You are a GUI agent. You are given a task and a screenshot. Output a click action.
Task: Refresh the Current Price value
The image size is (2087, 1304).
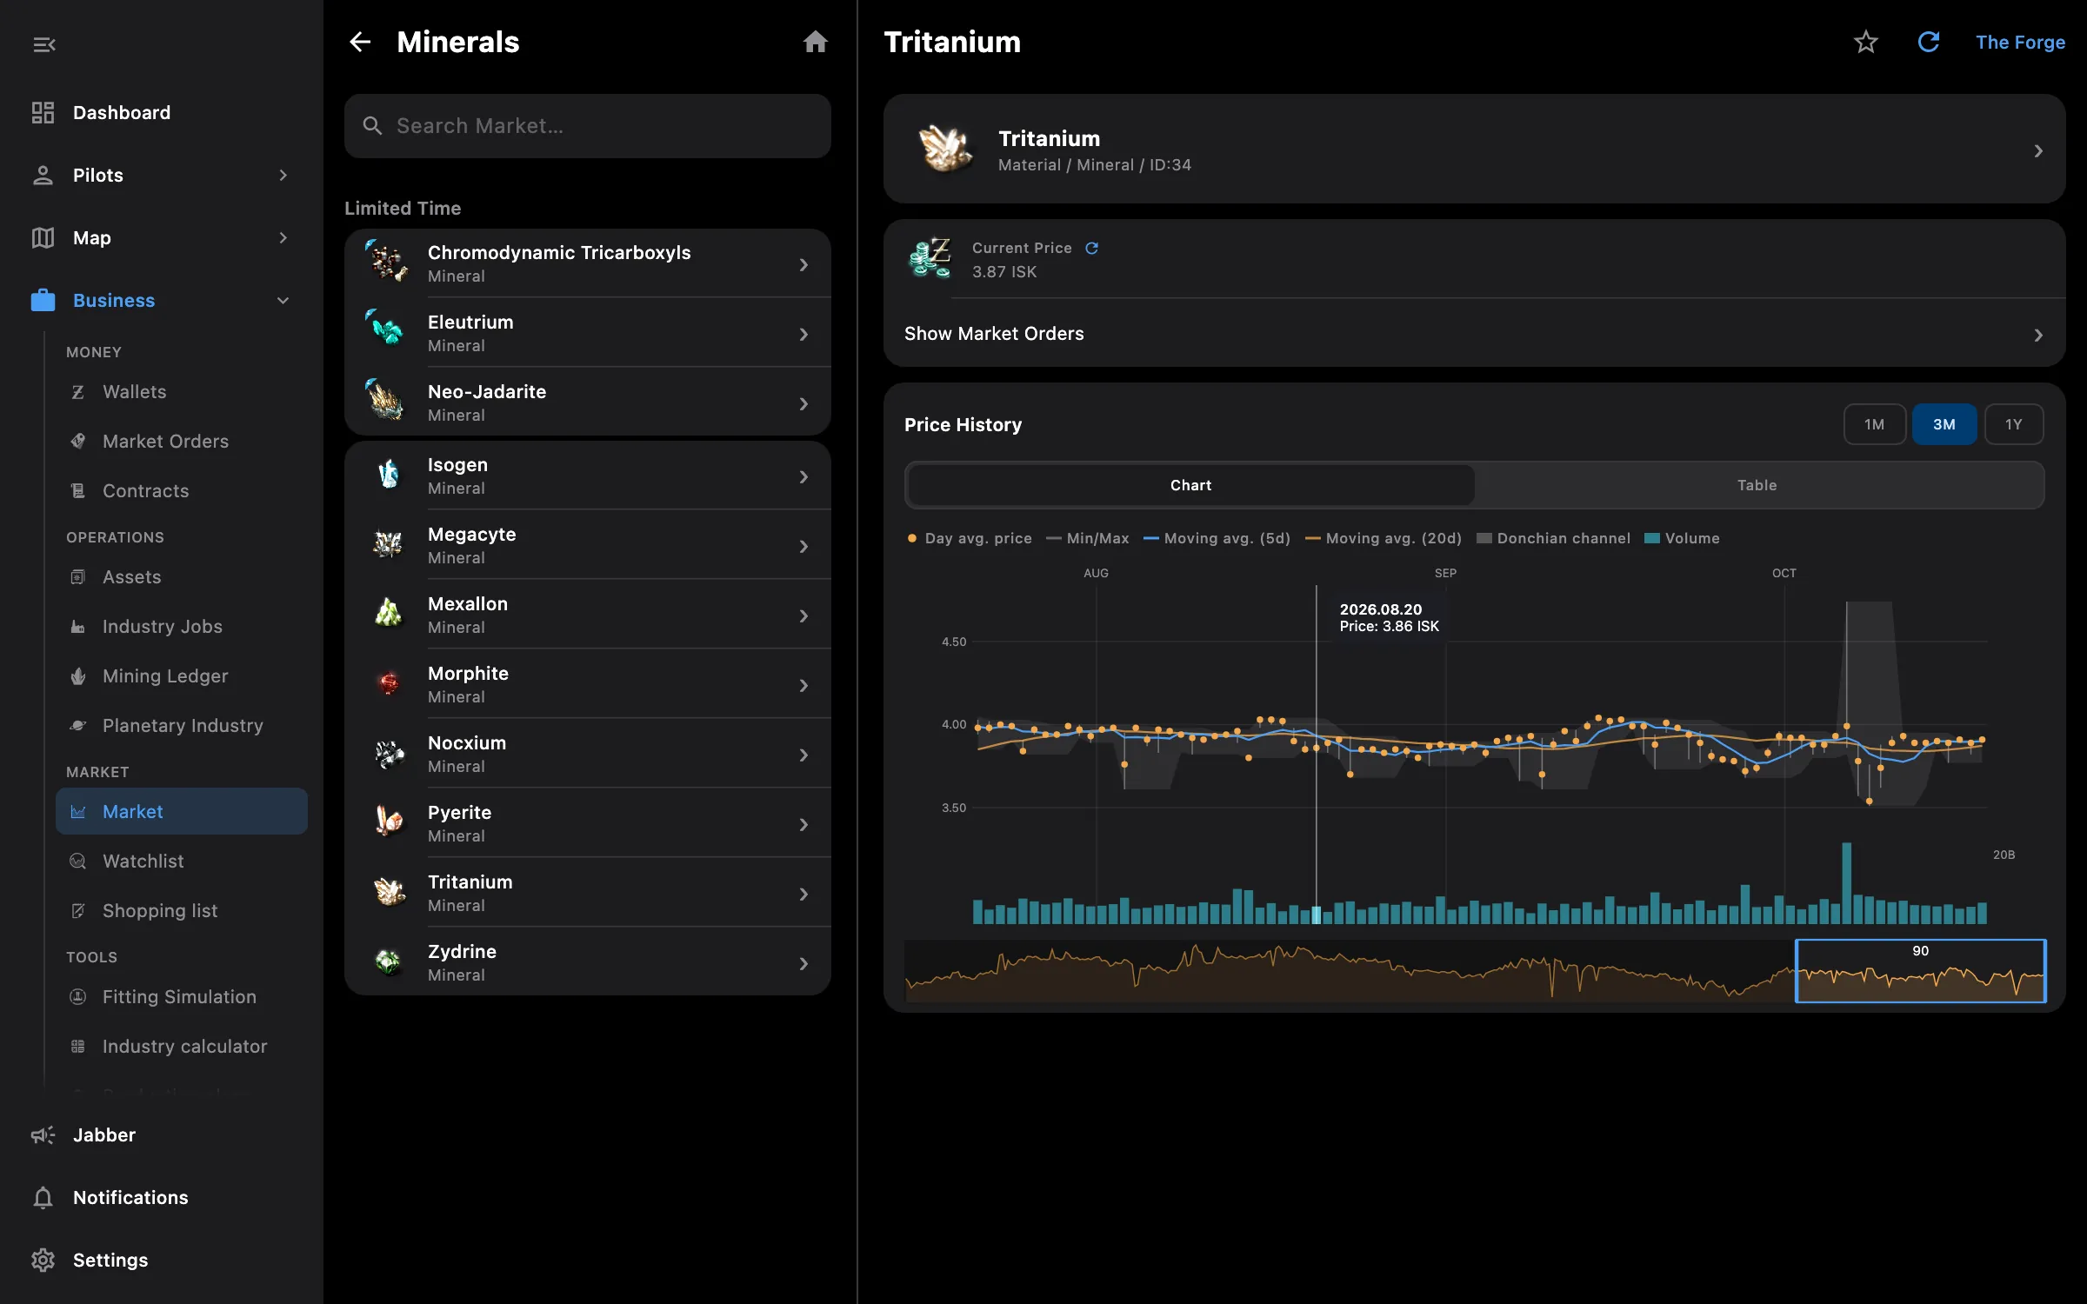click(x=1091, y=248)
